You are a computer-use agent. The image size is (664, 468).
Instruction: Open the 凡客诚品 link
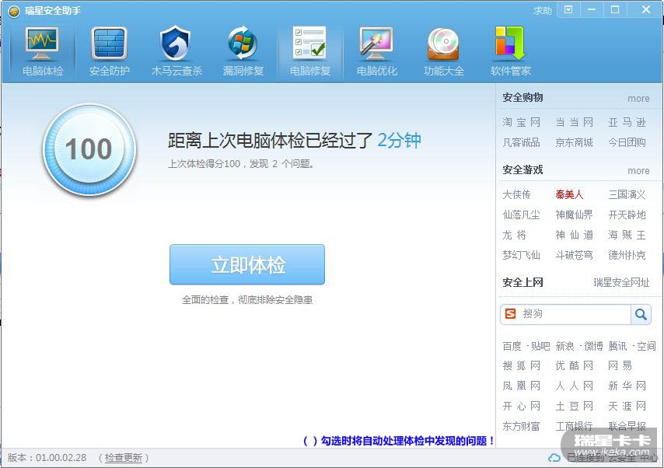pyautogui.click(x=521, y=143)
